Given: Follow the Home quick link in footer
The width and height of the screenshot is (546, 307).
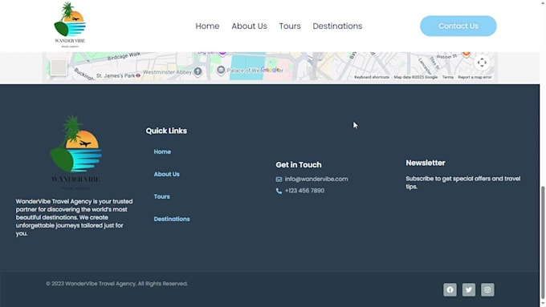Looking at the screenshot, I should (x=162, y=152).
